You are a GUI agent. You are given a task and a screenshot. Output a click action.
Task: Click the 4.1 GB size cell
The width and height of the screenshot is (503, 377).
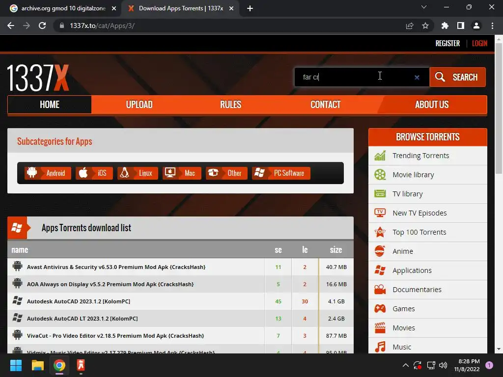point(336,301)
